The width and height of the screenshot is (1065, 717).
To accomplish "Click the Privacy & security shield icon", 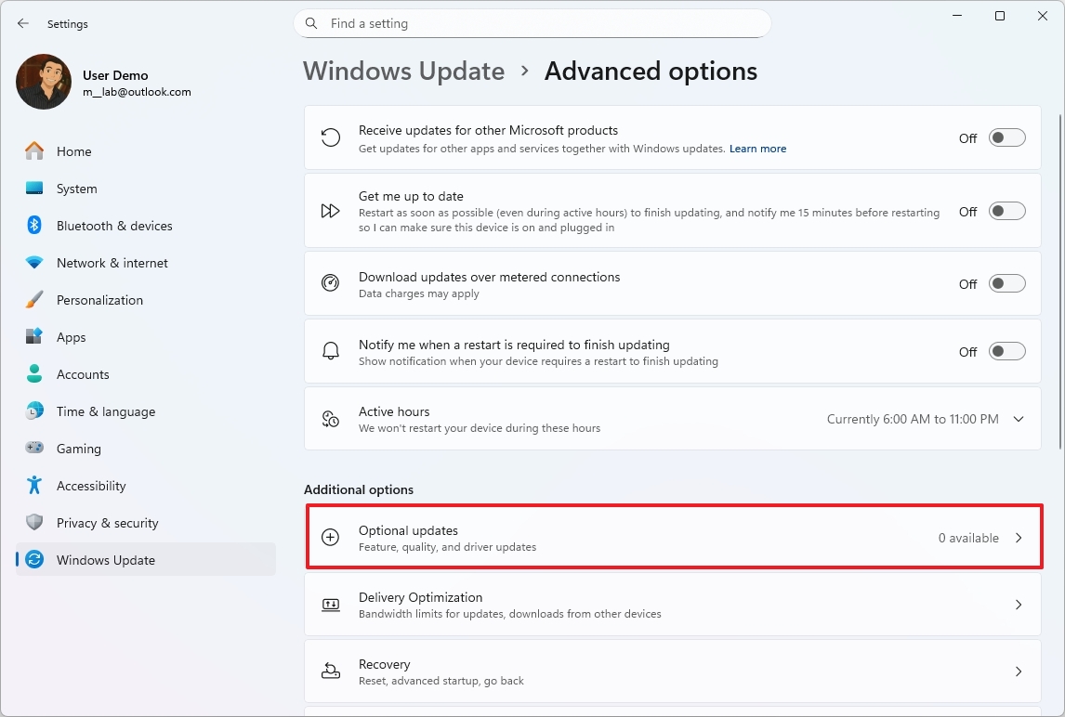I will [x=34, y=523].
